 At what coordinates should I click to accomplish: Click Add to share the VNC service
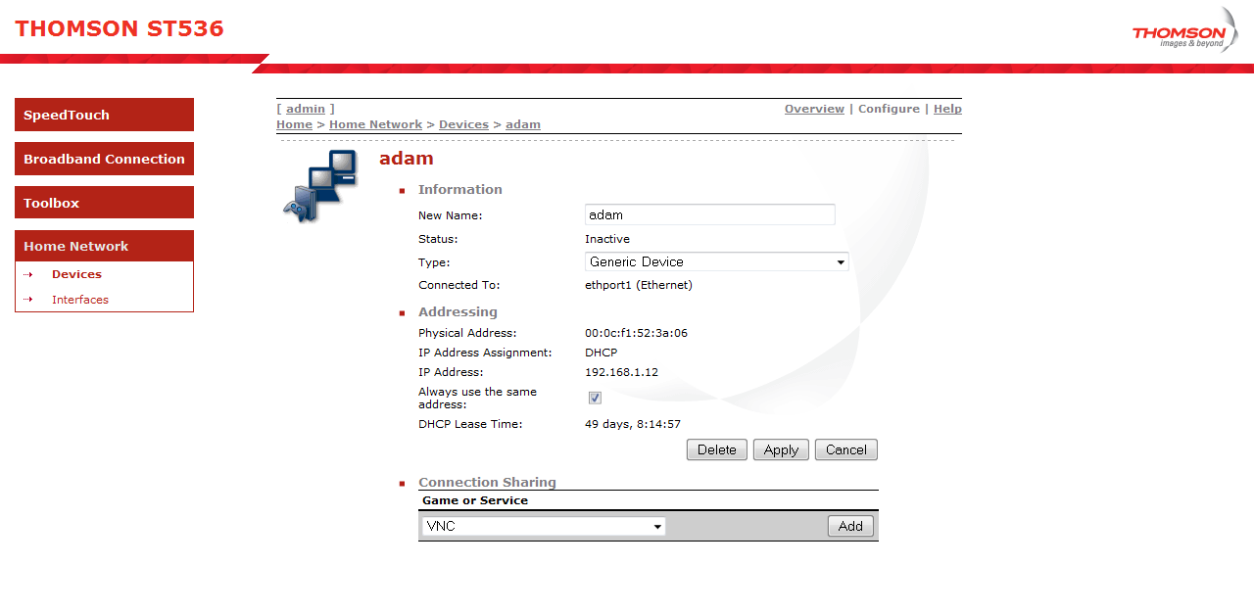[x=850, y=526]
